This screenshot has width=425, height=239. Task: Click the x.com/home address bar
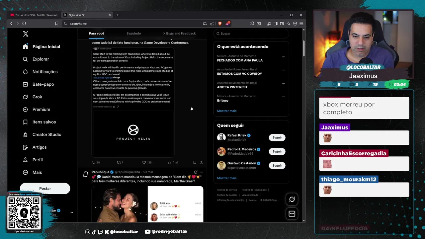[x=133, y=24]
